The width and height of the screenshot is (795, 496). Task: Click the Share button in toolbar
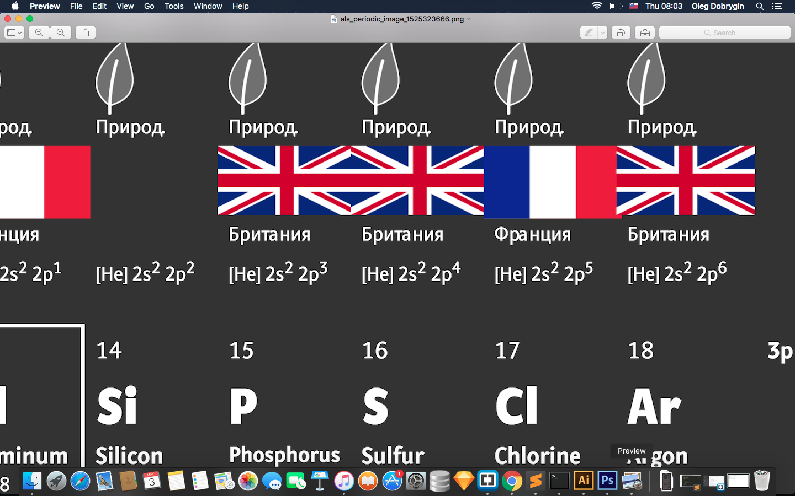[x=86, y=33]
